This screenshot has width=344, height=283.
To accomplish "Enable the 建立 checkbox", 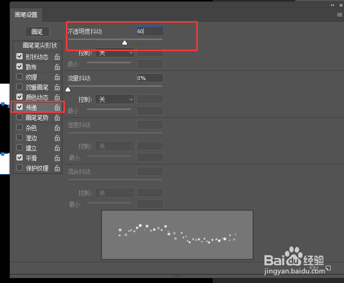I will (x=20, y=148).
